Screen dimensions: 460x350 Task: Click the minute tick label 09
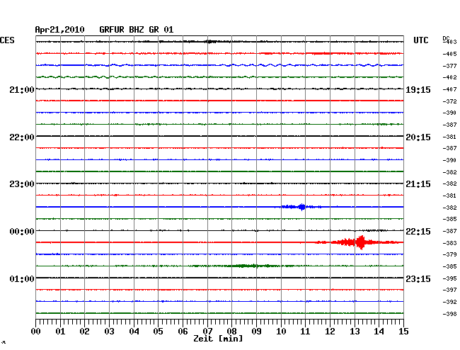click(x=256, y=331)
